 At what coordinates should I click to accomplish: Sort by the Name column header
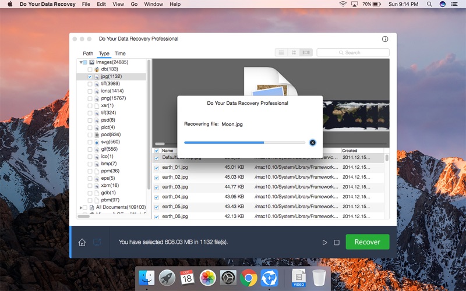(167, 151)
